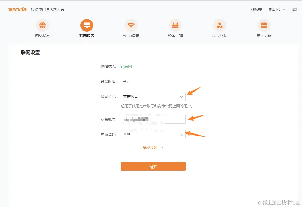Go to the 家长控制 tab label
The height and width of the screenshot is (207, 302).
[219, 36]
